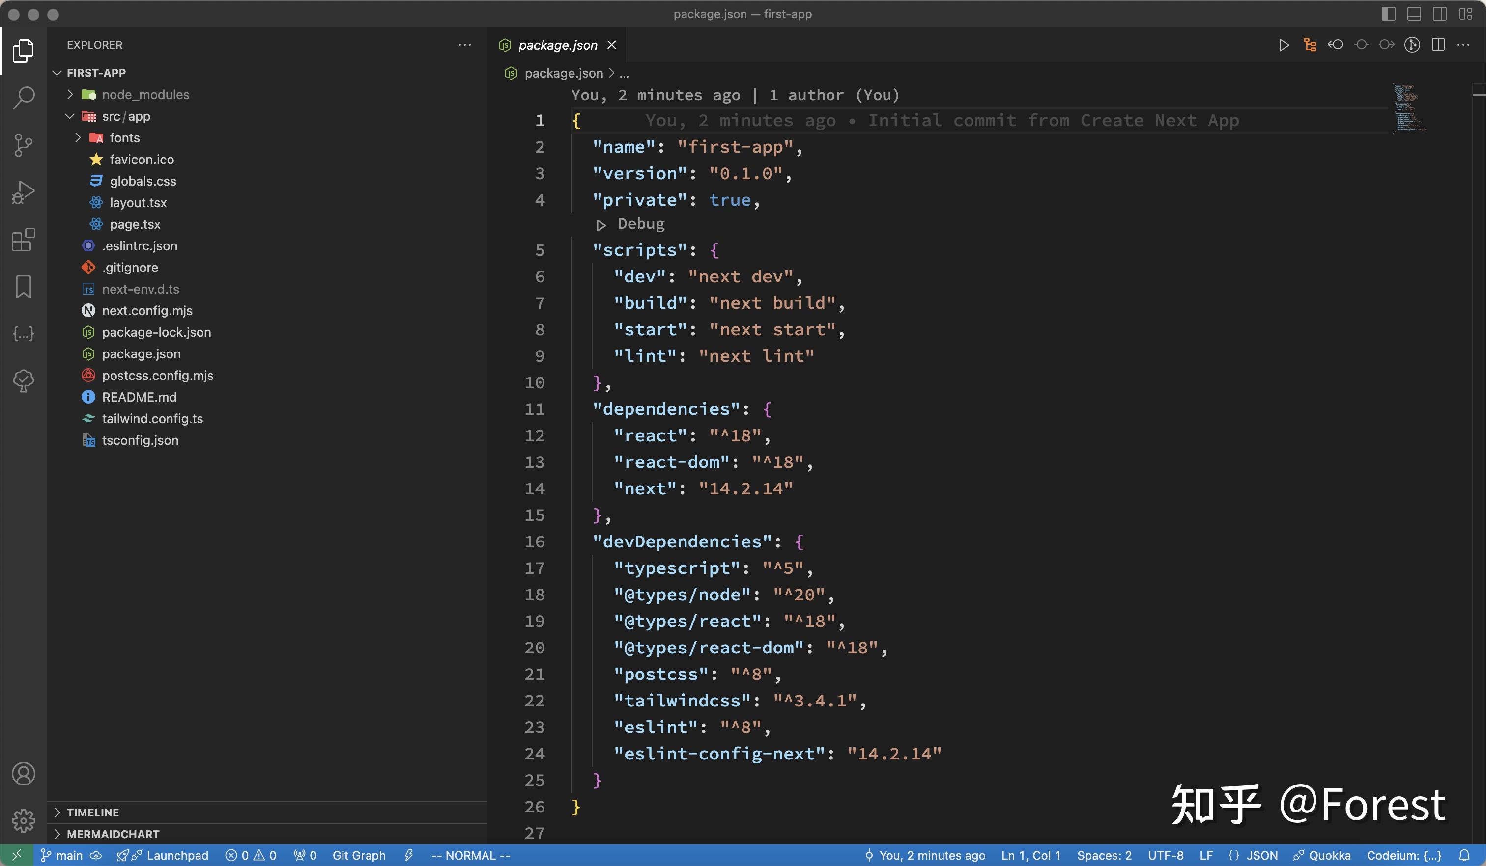Viewport: 1486px width, 866px height.
Task: Open the Extensions view icon
Action: pos(24,240)
